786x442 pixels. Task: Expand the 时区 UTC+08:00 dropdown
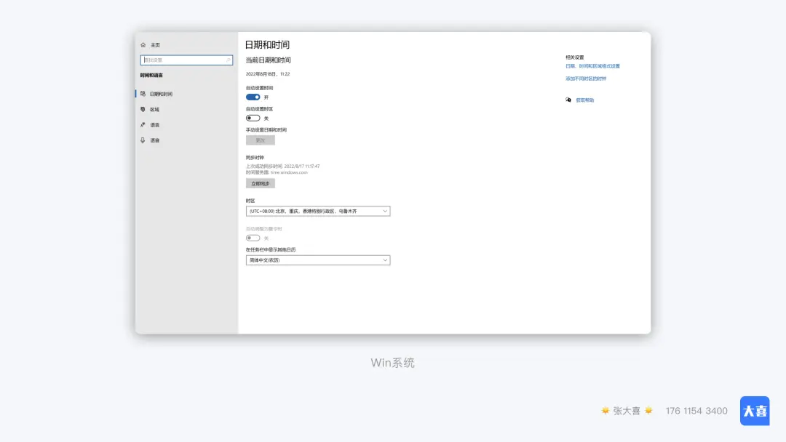point(318,212)
